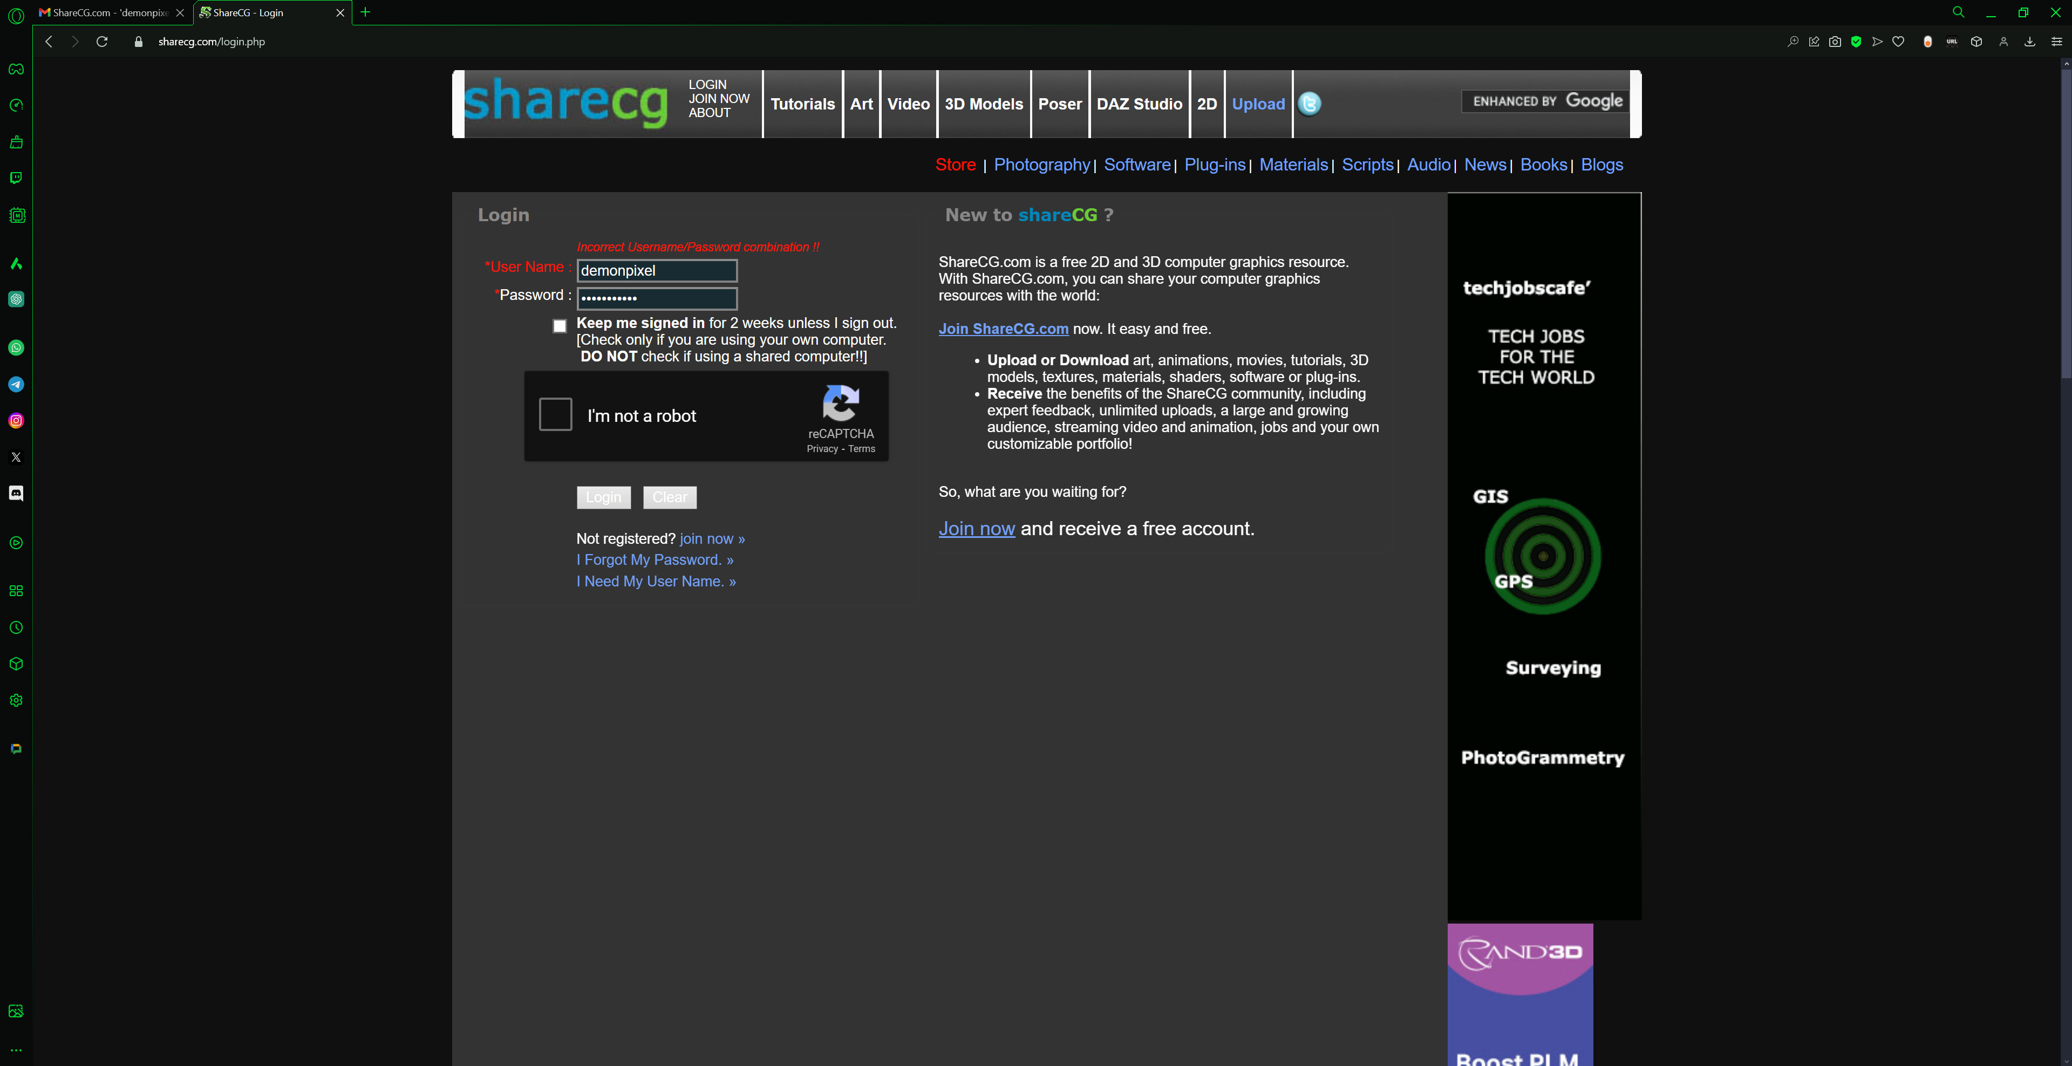This screenshot has width=2072, height=1066.
Task: Click the Login submit button
Action: (603, 497)
